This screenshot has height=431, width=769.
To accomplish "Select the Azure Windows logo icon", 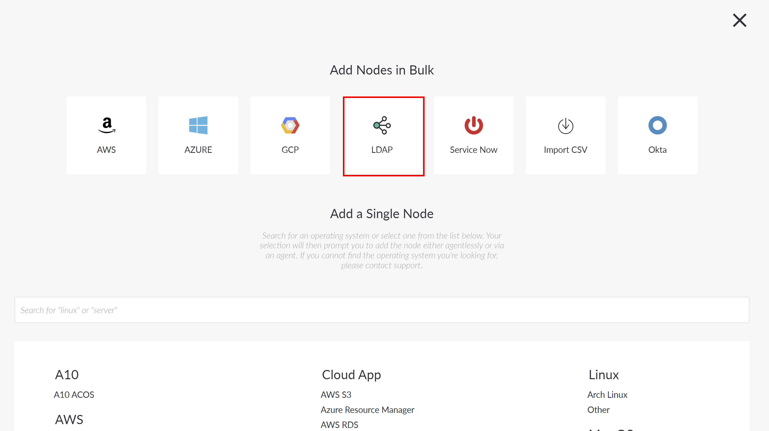I will pyautogui.click(x=198, y=125).
